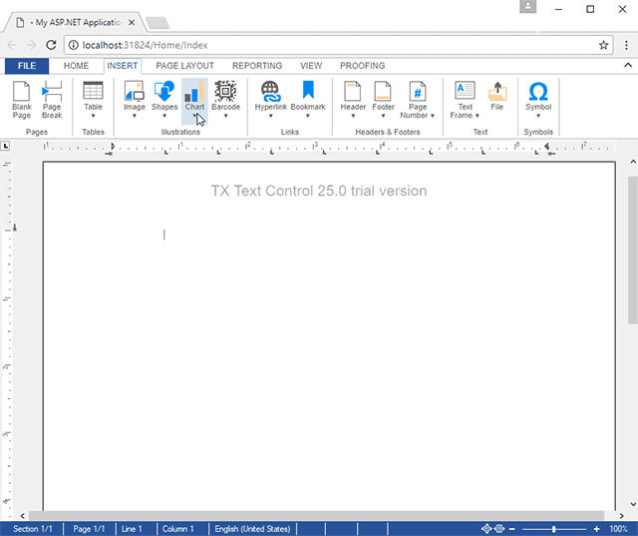Viewport: 638px width, 536px height.
Task: Click Line 1 in status bar
Action: [132, 529]
